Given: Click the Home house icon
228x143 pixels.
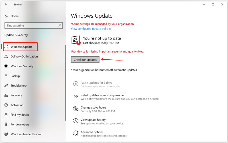Looking at the screenshot, I should tap(6, 16).
